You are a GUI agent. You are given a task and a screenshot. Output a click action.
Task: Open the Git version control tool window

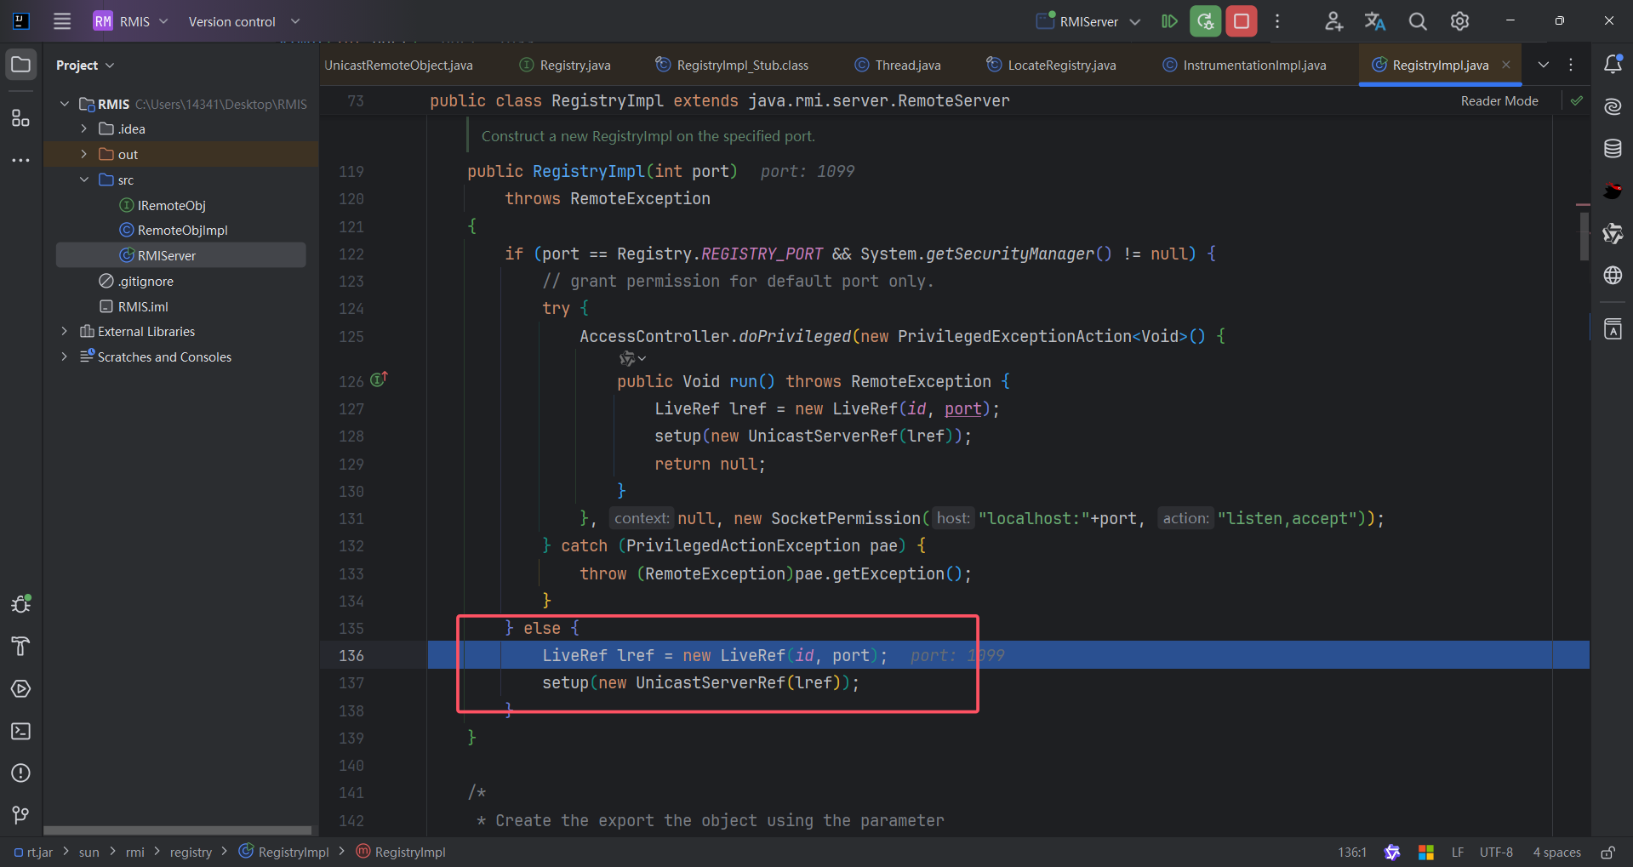point(21,816)
